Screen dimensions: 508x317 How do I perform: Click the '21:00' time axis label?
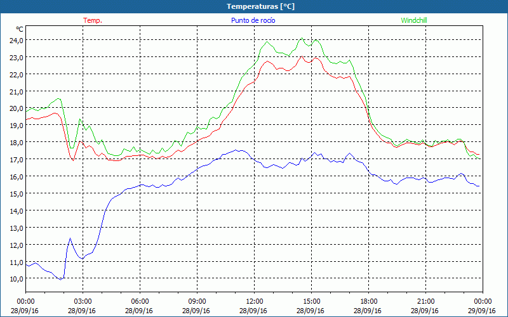[425, 302]
